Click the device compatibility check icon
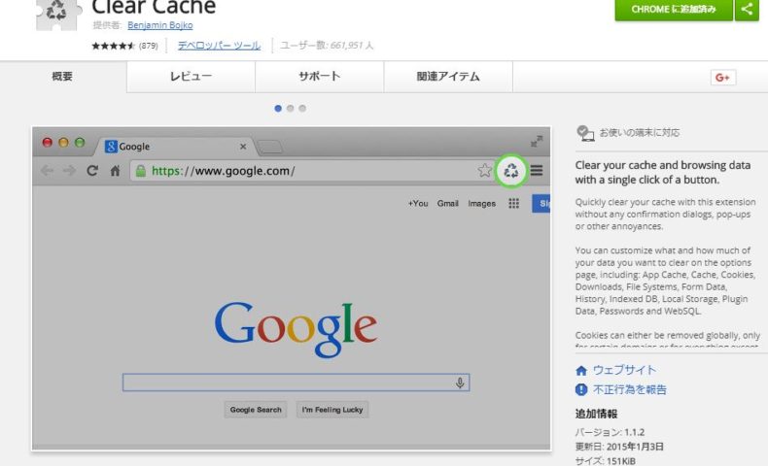Viewport: 768px width, 466px height. tap(585, 133)
